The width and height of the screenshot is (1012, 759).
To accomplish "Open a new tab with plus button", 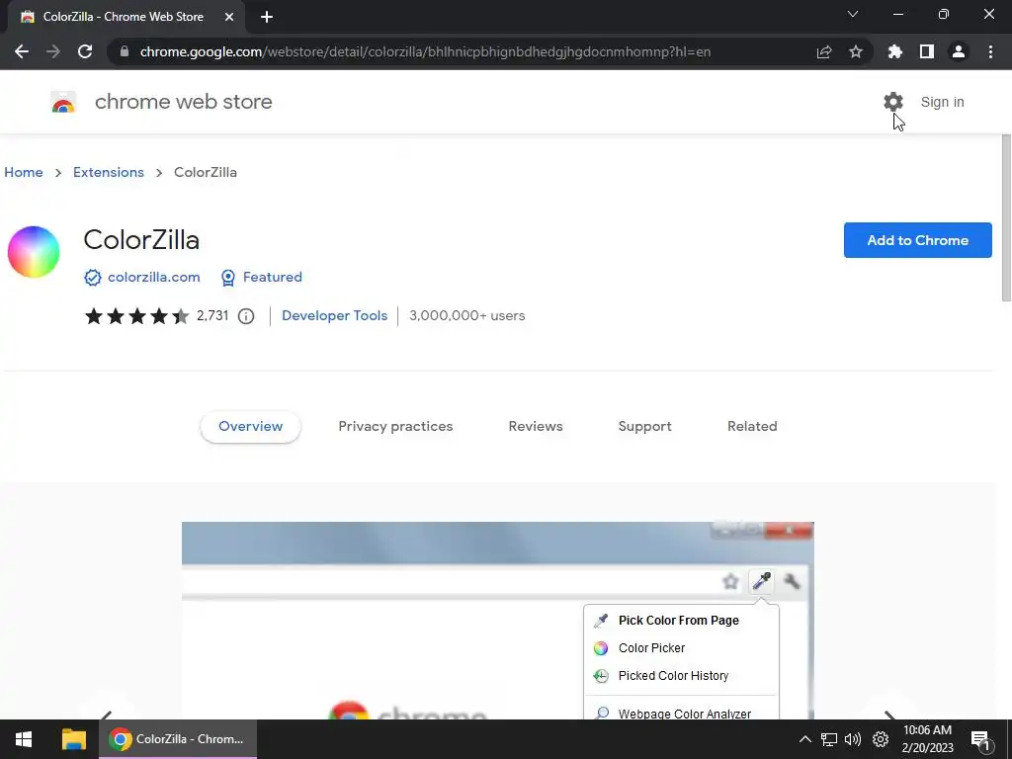I will point(267,17).
